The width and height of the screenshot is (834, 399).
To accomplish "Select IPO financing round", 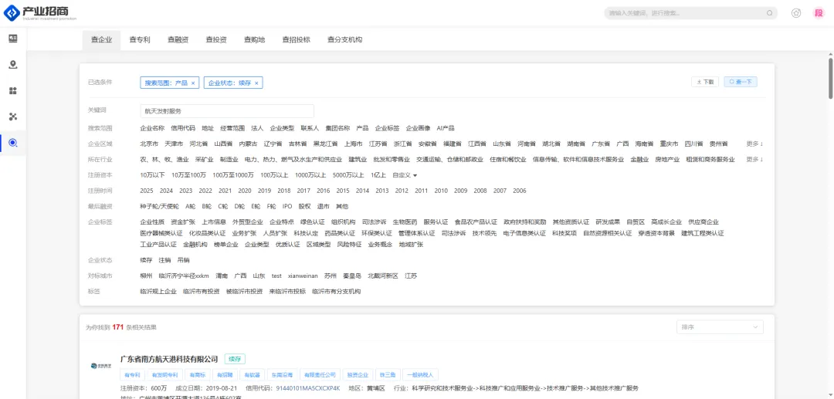I will click(287, 206).
